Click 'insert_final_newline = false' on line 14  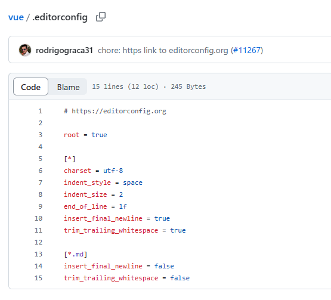tap(119, 266)
